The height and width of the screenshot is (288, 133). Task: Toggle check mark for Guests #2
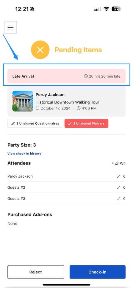(118, 187)
